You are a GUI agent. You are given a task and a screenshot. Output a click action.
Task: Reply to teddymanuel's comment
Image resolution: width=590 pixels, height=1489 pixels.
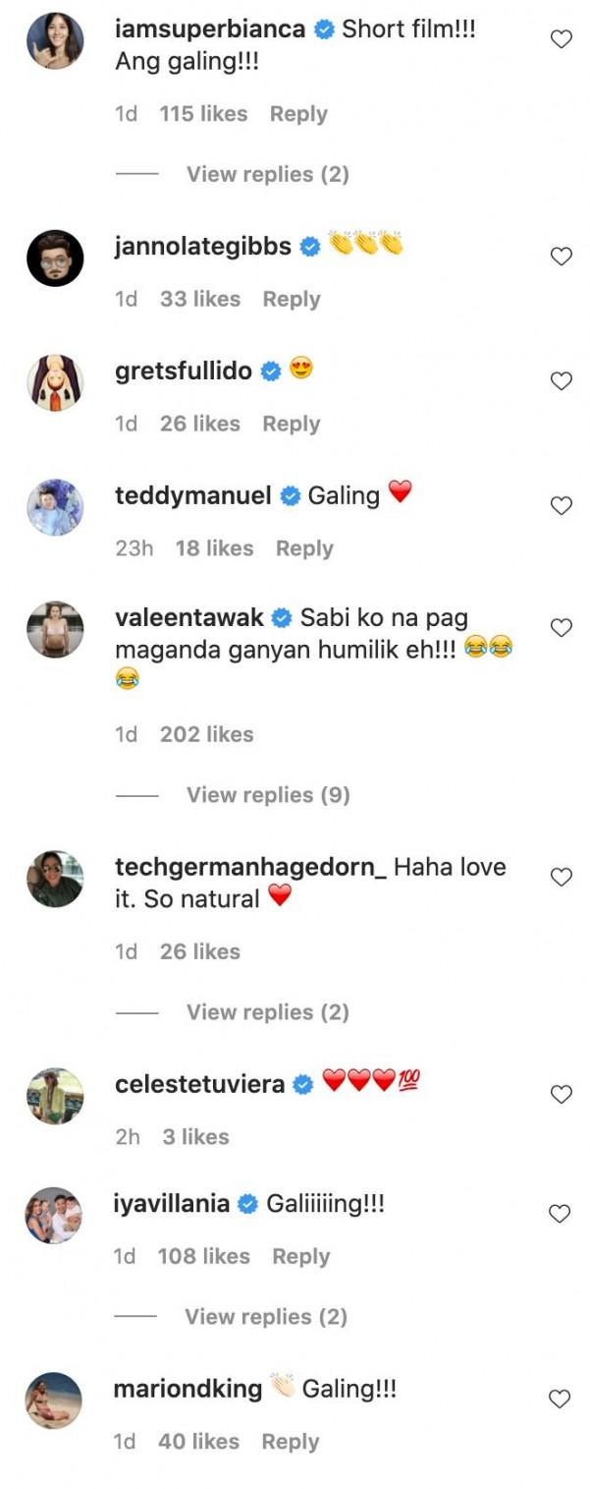[x=304, y=548]
